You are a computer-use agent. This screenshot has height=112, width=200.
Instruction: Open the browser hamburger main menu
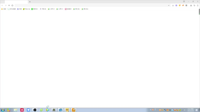[198, 5]
